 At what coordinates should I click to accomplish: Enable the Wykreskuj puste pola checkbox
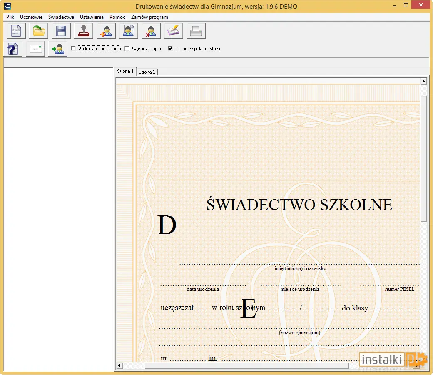(73, 49)
